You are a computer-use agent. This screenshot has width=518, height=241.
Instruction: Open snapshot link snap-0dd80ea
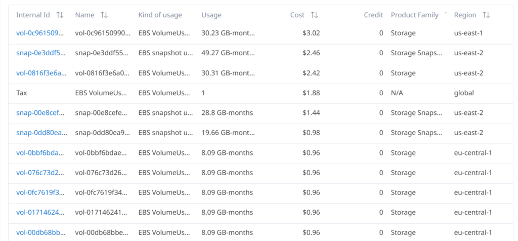(x=41, y=133)
